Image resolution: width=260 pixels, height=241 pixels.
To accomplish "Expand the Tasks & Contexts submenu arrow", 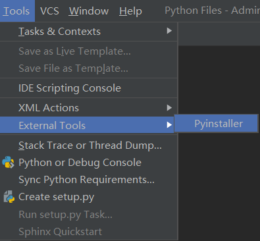I will (169, 31).
